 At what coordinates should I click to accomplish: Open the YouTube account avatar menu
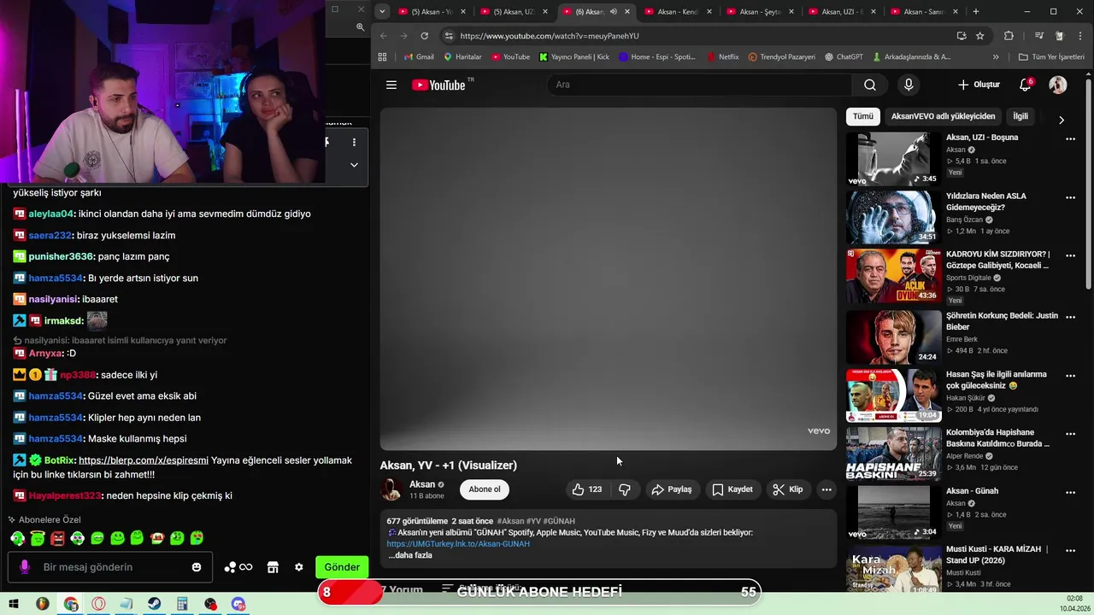pos(1058,85)
